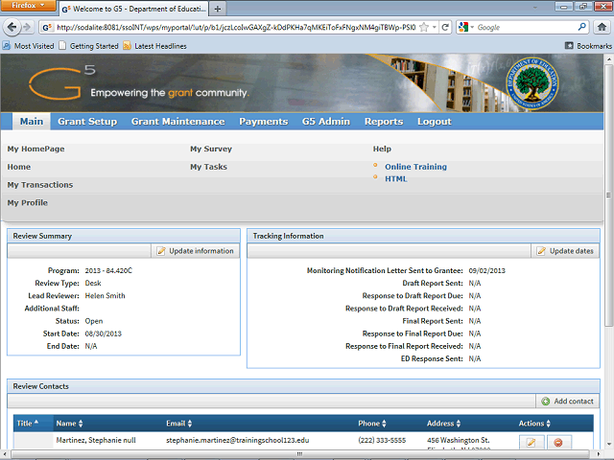Open the Firefox application menu
The width and height of the screenshot is (614, 460).
point(28,6)
